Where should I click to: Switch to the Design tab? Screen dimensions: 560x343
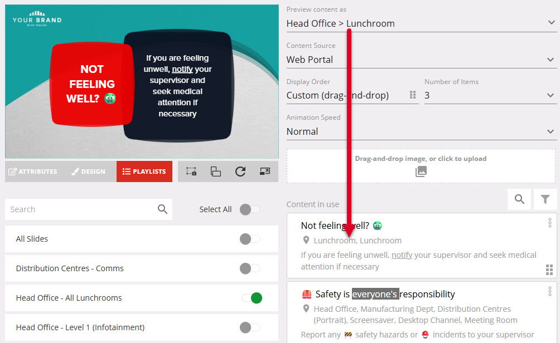coord(88,171)
